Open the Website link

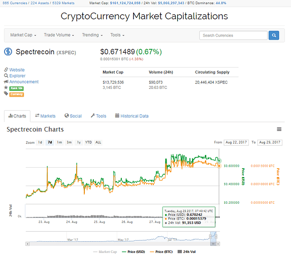(17, 70)
